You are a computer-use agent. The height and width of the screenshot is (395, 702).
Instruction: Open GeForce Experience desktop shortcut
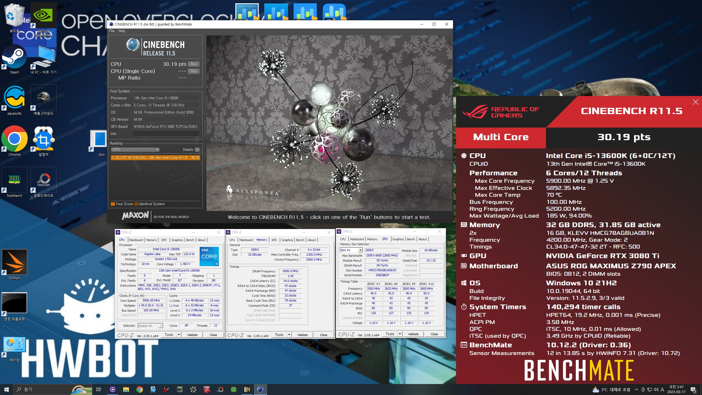click(x=43, y=19)
